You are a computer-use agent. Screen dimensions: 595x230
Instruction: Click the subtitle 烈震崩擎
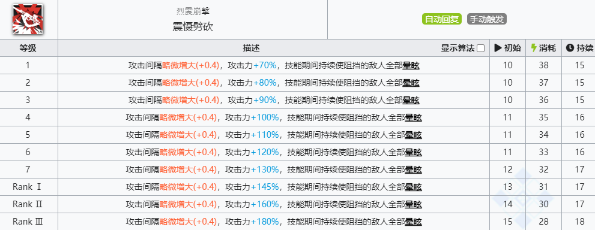click(193, 11)
